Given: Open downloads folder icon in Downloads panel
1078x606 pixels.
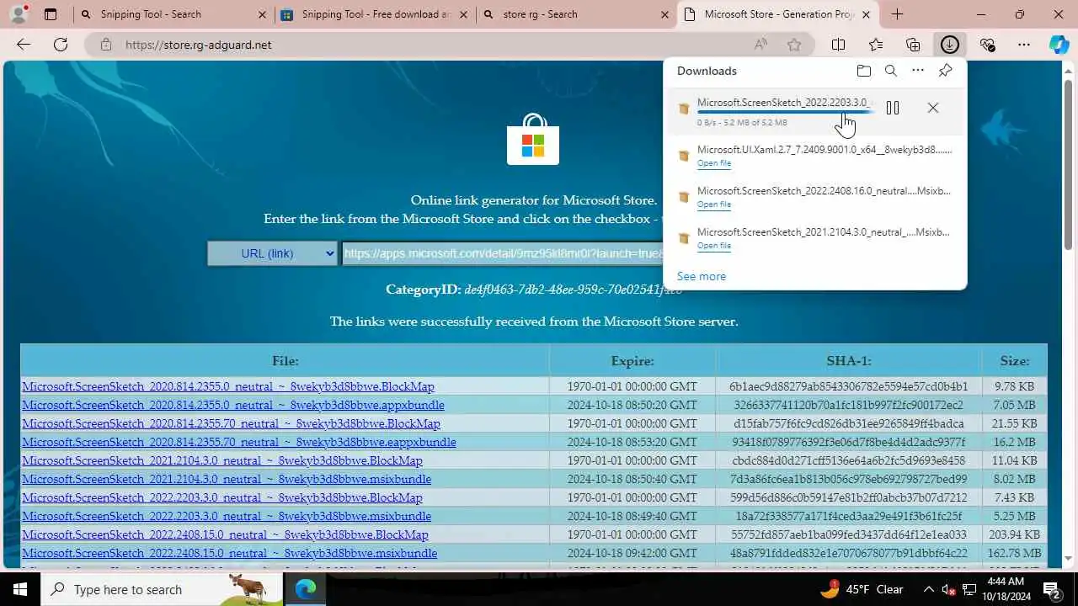Looking at the screenshot, I should [x=863, y=71].
